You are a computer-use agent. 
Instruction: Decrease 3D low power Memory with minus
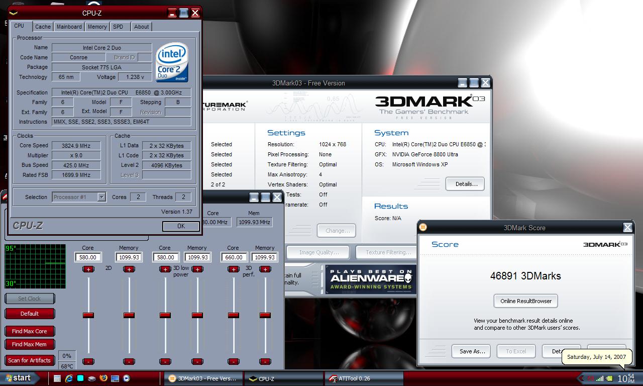[x=197, y=361]
